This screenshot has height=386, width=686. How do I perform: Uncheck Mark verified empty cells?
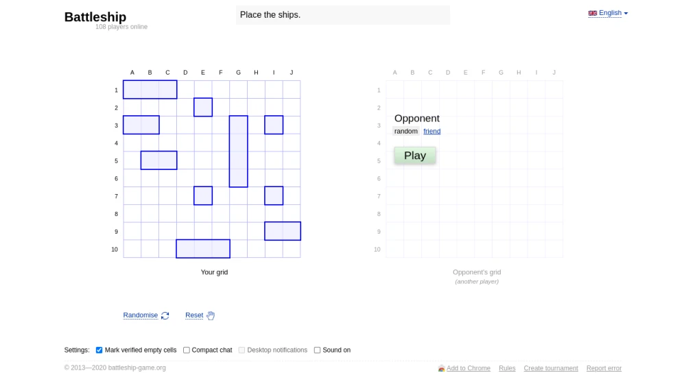[x=99, y=350]
